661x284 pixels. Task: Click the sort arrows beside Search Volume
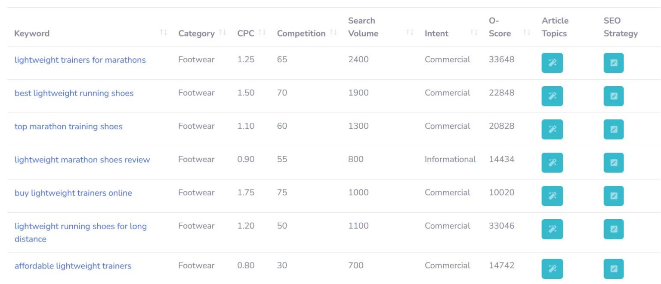coord(408,33)
